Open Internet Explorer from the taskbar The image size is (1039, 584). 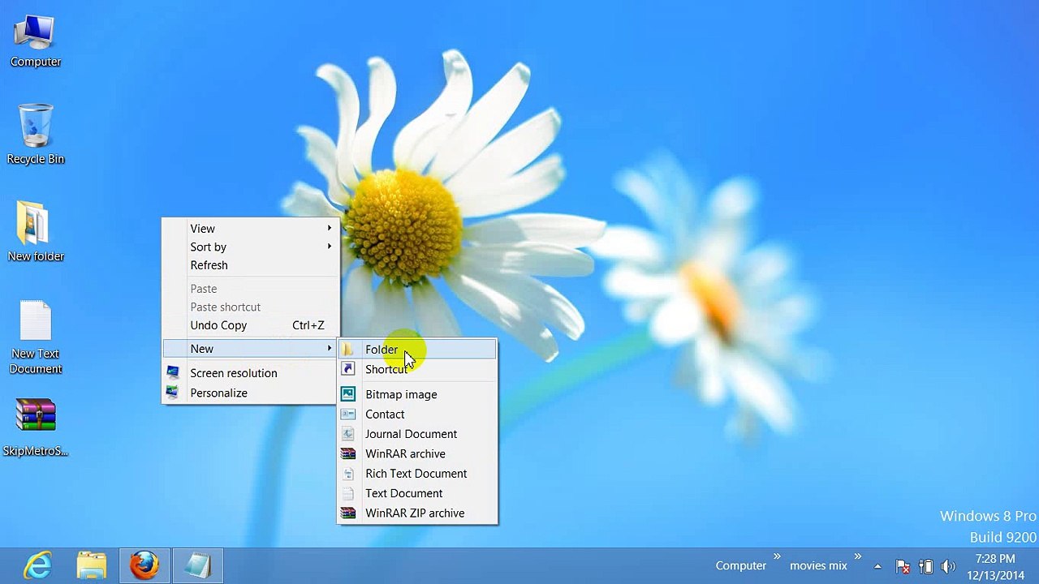pos(38,565)
